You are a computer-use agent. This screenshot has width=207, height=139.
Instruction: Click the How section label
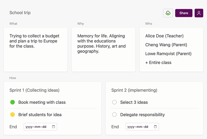[13, 78]
